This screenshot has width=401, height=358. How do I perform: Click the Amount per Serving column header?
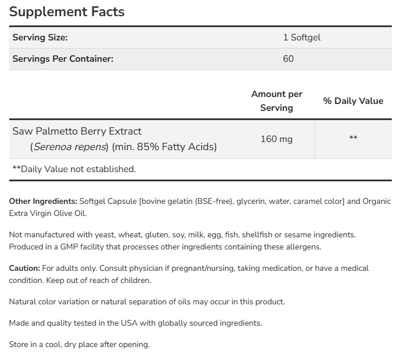276,100
